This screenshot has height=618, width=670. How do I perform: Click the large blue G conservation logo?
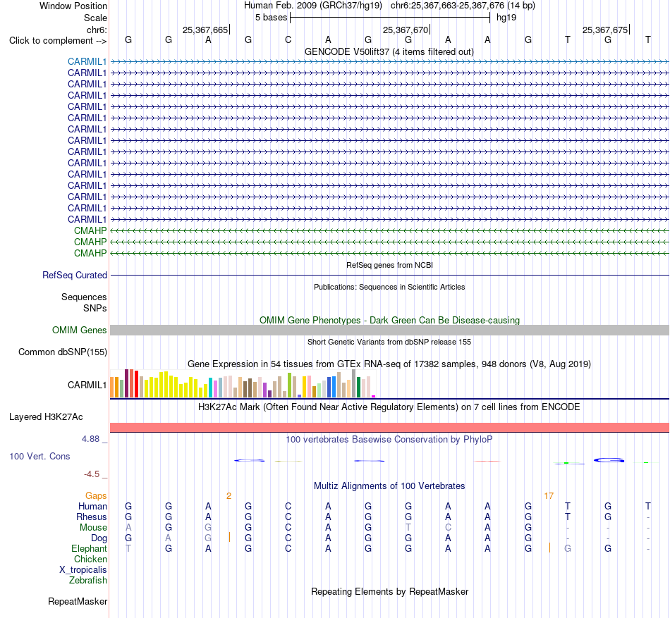click(609, 460)
